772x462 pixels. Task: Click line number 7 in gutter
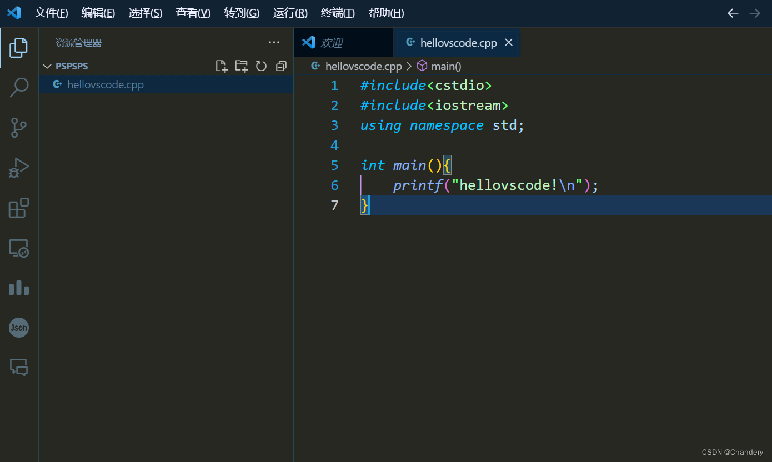tap(334, 205)
